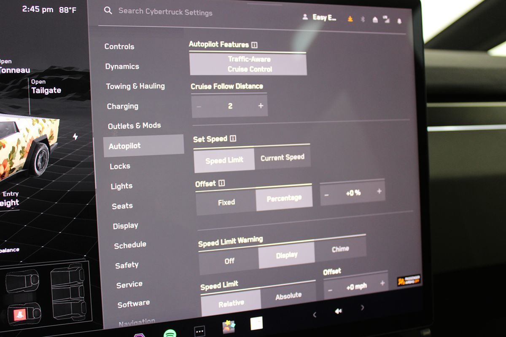
Task: Increase Cruise Follow Distance with plus
Action: click(x=261, y=106)
